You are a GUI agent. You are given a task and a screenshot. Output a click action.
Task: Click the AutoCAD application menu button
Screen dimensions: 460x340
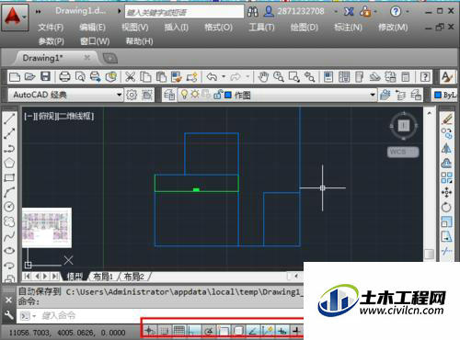tap(15, 17)
